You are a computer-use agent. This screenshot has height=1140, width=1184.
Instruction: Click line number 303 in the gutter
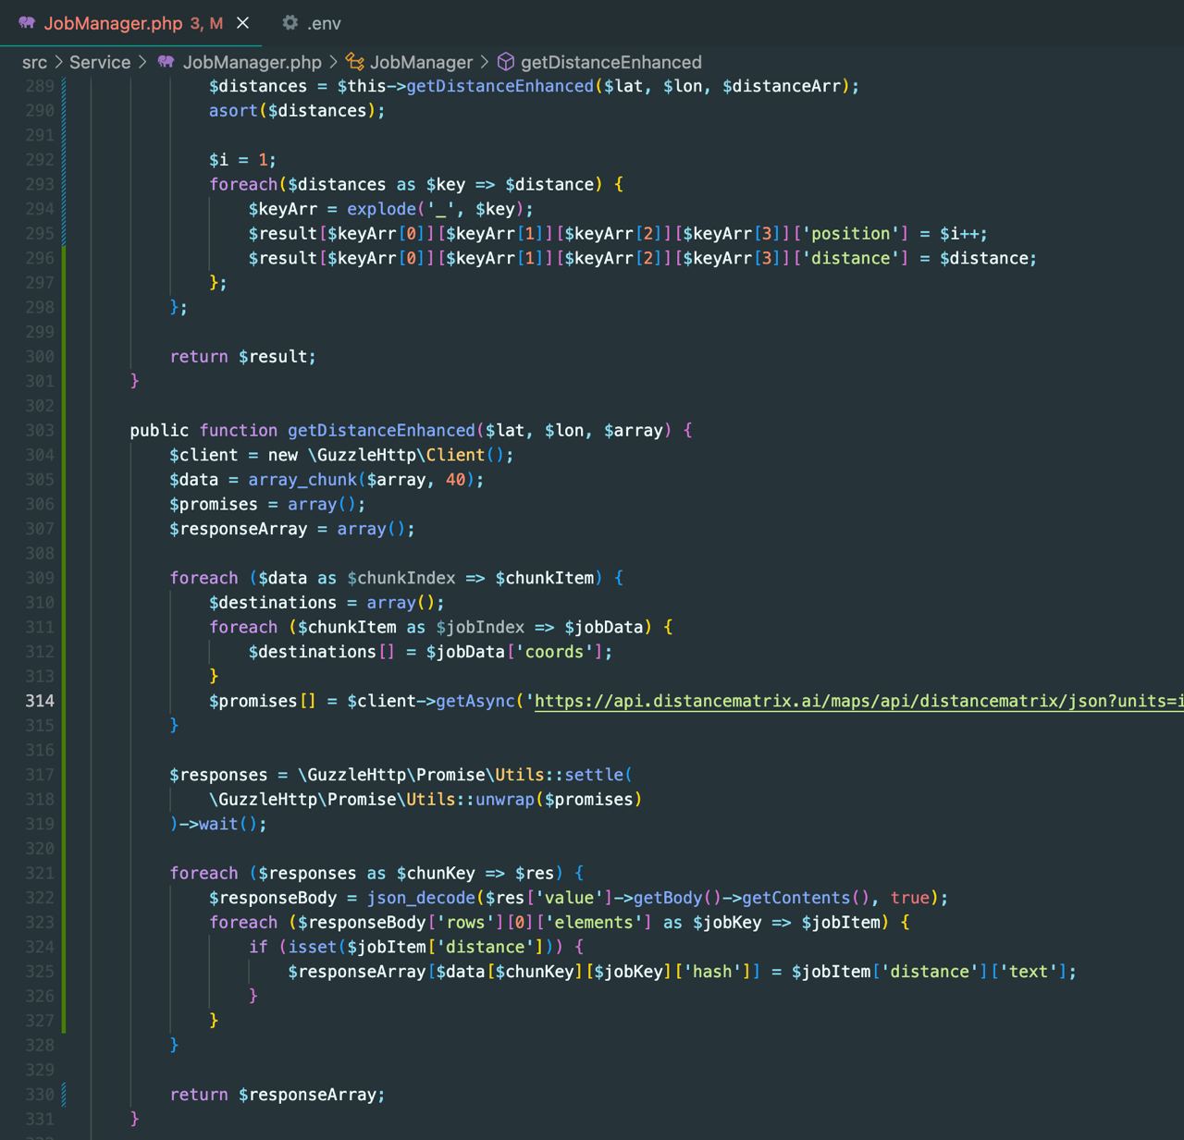[40, 430]
